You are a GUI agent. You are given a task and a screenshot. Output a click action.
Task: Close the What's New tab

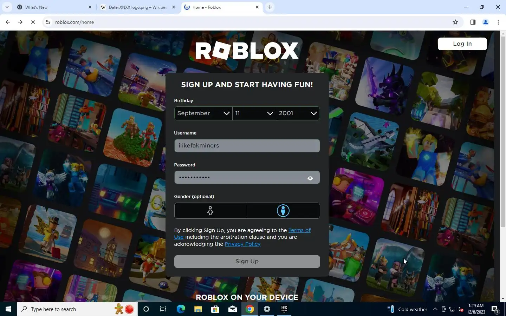click(x=90, y=7)
